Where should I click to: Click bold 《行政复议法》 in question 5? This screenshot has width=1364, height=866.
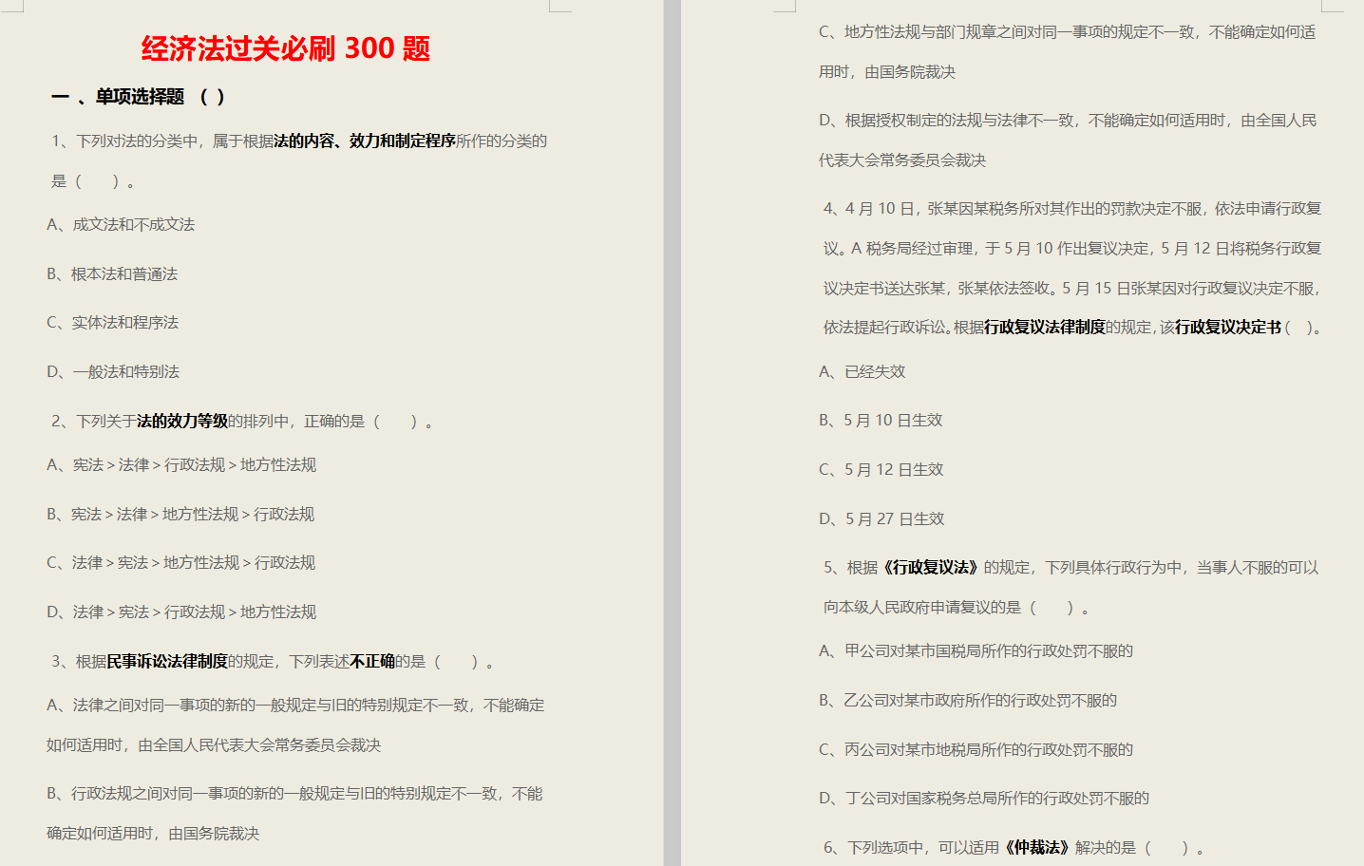[931, 568]
